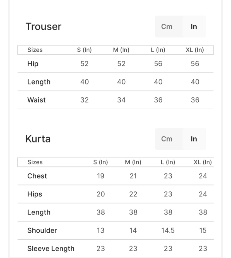231x258 pixels.
Task: Click the Sizes header in Trouser table
Action: pos(35,50)
